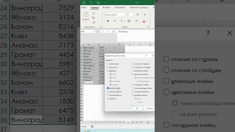The height and width of the screenshot is (132, 235).
Task: Select the константы radio button
Action: coord(108,67)
